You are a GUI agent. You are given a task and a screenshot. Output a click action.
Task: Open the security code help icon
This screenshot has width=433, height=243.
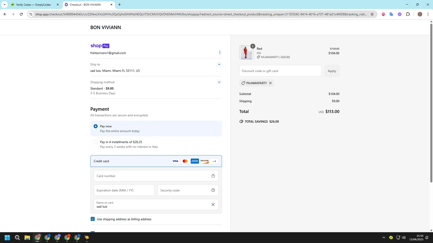coord(213,190)
